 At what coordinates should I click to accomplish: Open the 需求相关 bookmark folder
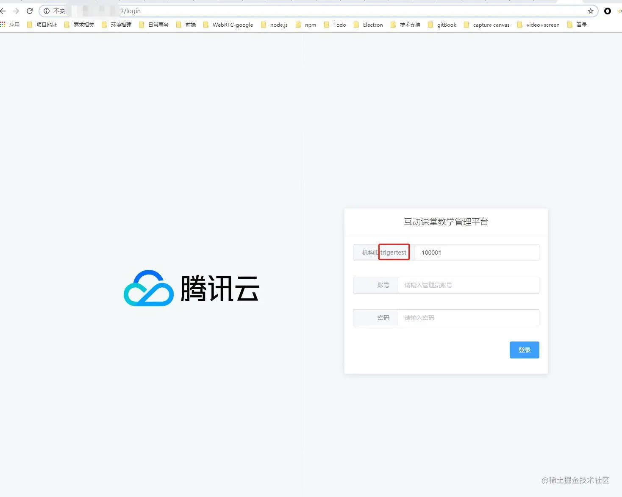(79, 25)
